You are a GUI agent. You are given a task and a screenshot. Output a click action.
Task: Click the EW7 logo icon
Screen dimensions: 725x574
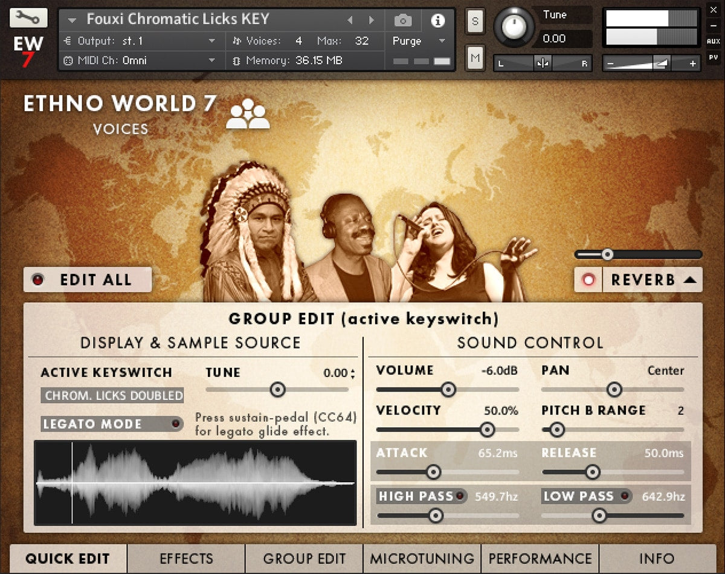point(28,51)
